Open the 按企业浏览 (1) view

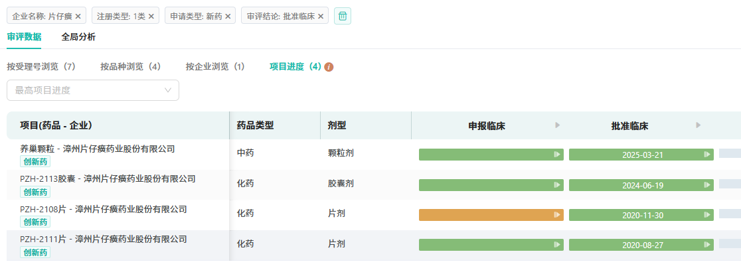pos(215,67)
